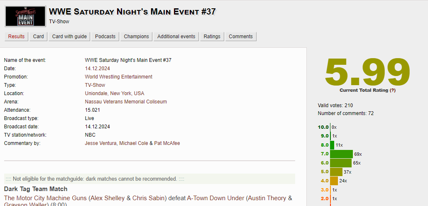The height and width of the screenshot is (206, 428).
Task: Open the Comments tab
Action: [241, 37]
